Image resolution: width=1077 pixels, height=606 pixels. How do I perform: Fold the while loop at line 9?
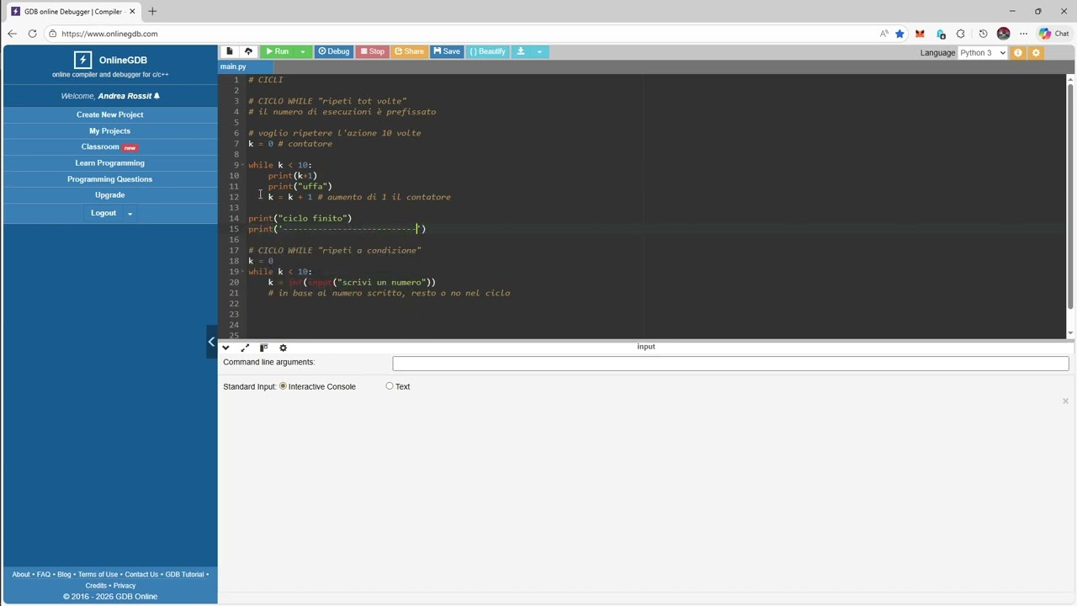point(243,165)
